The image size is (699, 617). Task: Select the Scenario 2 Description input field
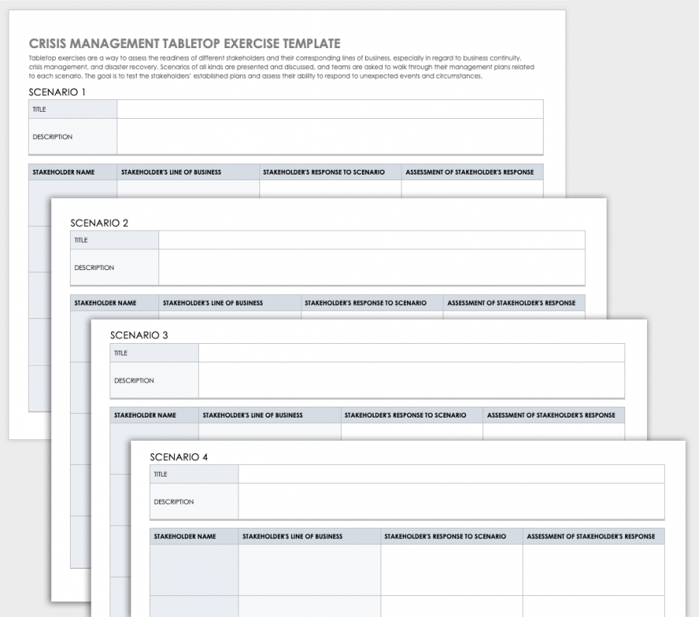[x=371, y=268]
